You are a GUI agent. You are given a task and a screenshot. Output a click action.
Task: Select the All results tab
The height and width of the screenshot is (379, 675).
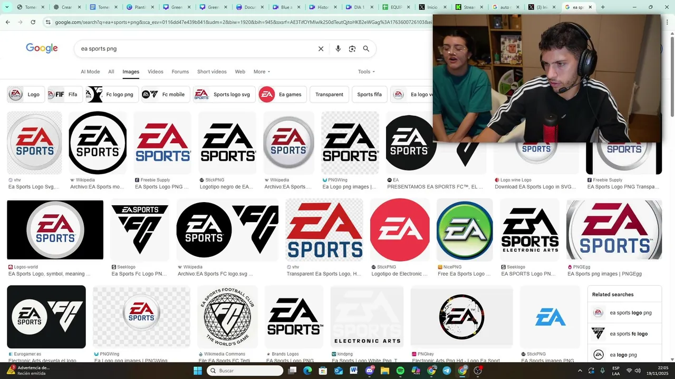point(111,72)
